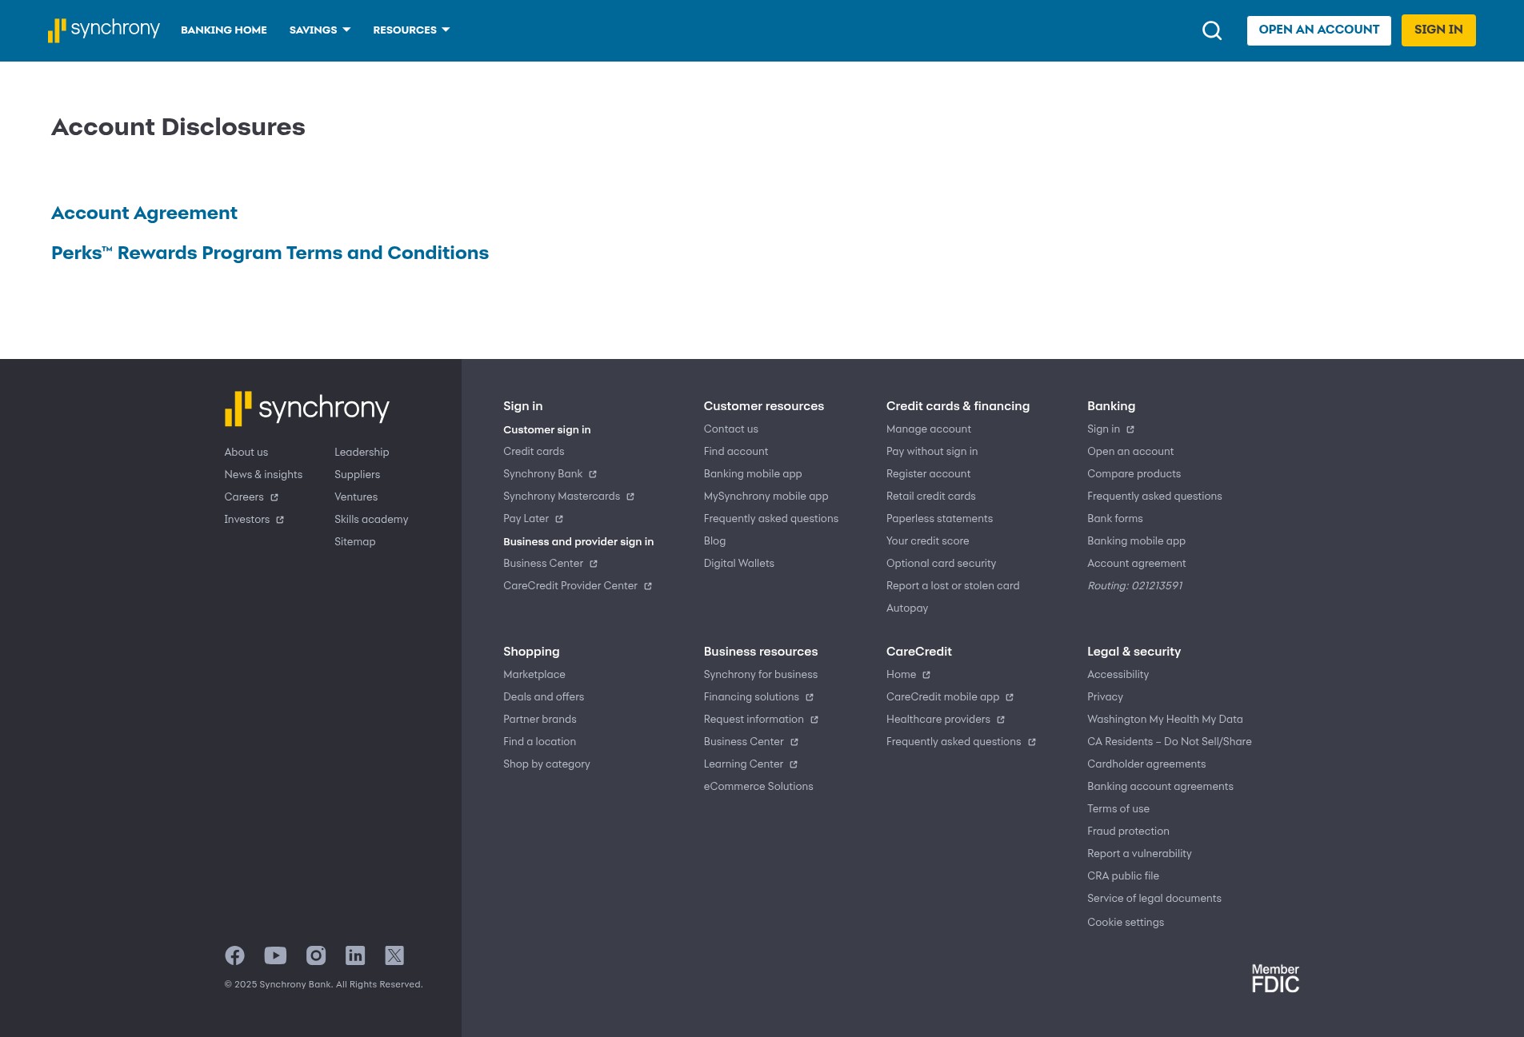Open Investors external link
This screenshot has height=1037, width=1524.
pos(254,520)
